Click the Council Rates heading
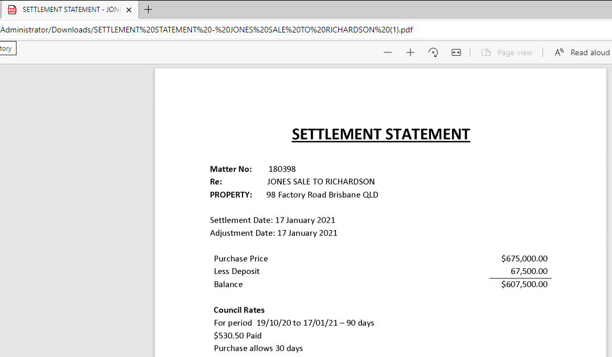 (x=239, y=310)
